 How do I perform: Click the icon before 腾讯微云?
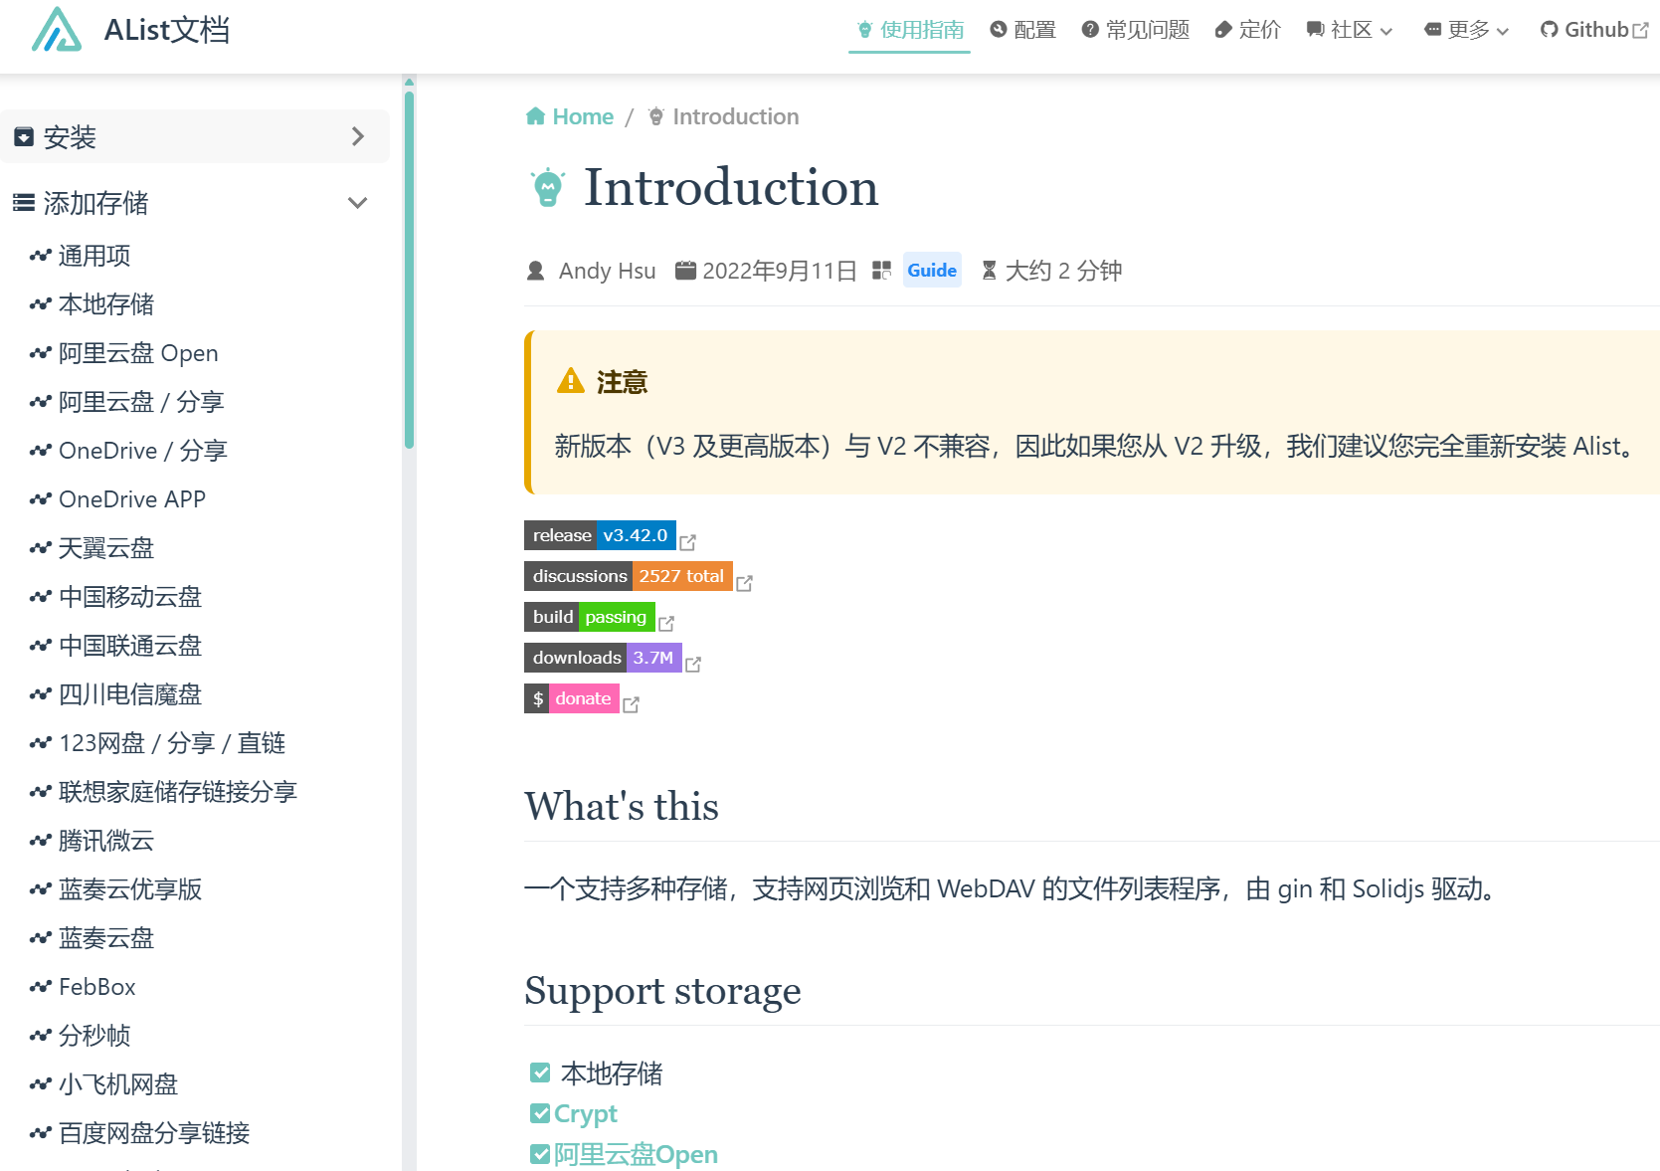(x=41, y=841)
